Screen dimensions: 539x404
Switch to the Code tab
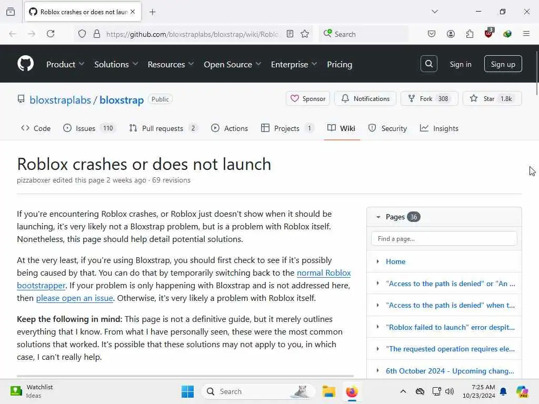tap(36, 128)
